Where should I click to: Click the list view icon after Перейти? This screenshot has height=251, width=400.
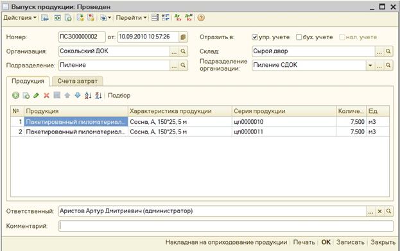tap(155, 18)
